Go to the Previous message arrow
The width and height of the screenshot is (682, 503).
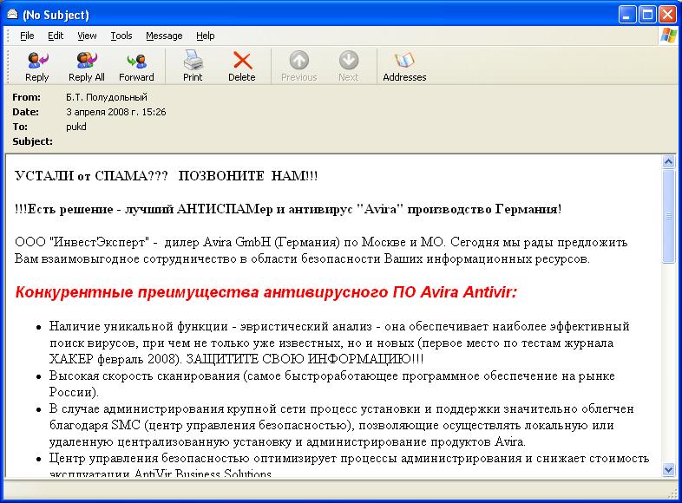point(298,66)
